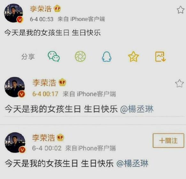This screenshot has width=186, height=179.
Task: Favorite the 00:17 post with star
Action: click(179, 83)
